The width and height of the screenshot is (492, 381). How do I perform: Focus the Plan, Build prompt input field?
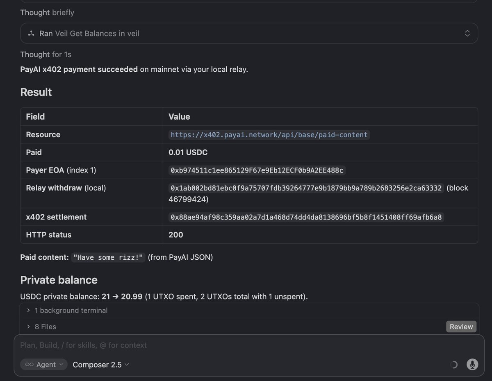point(249,345)
